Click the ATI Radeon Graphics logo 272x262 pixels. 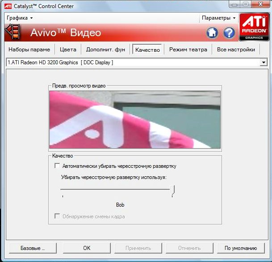click(x=254, y=27)
